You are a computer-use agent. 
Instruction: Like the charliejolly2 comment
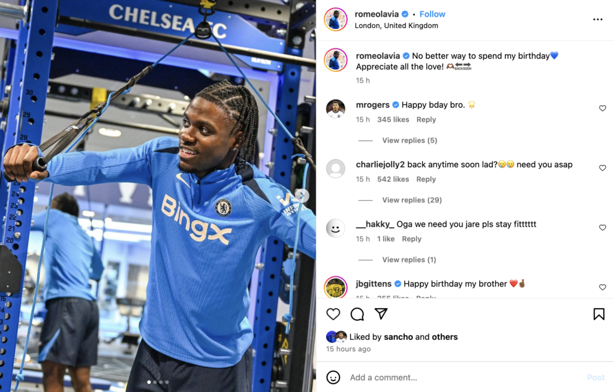(x=602, y=168)
